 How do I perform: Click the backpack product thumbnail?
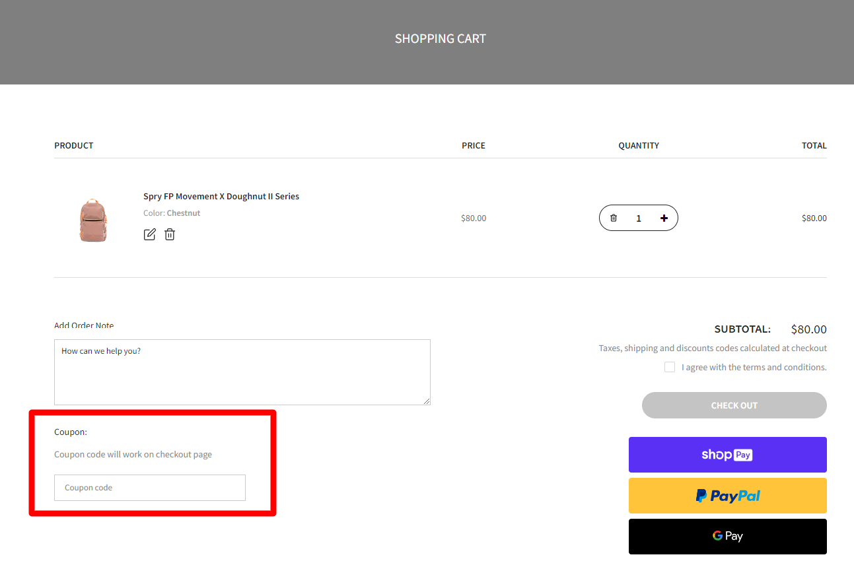(x=92, y=220)
